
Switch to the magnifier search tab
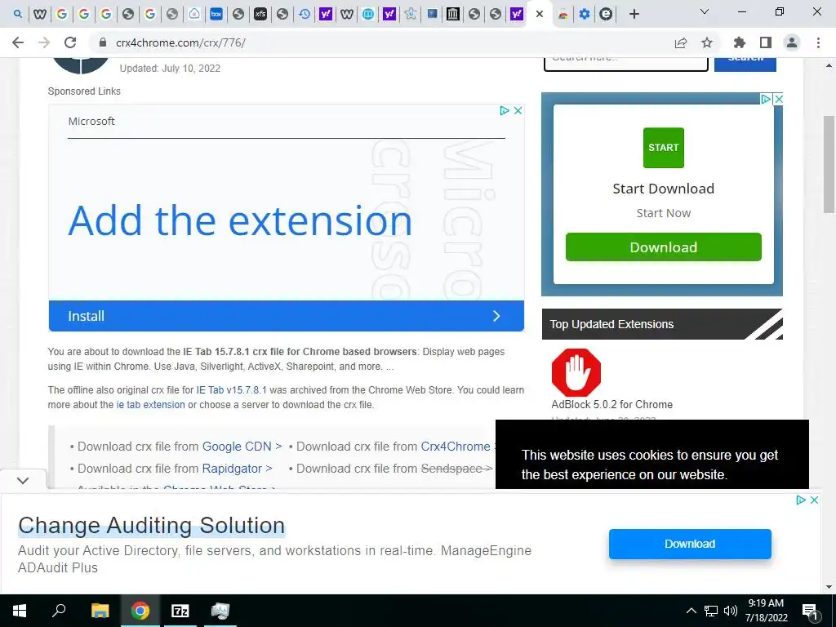pos(18,14)
